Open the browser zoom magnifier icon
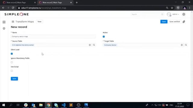The width and height of the screenshot is (193, 108). click(x=167, y=8)
